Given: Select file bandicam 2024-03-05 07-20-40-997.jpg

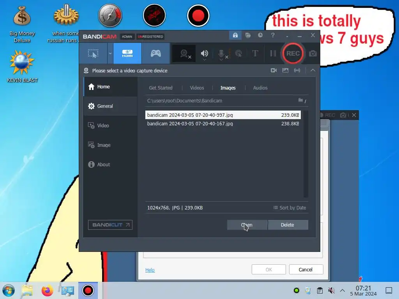Looking at the screenshot, I should [x=223, y=115].
